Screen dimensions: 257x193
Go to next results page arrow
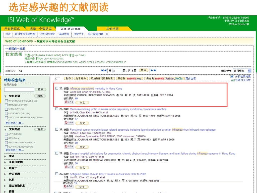point(152,70)
